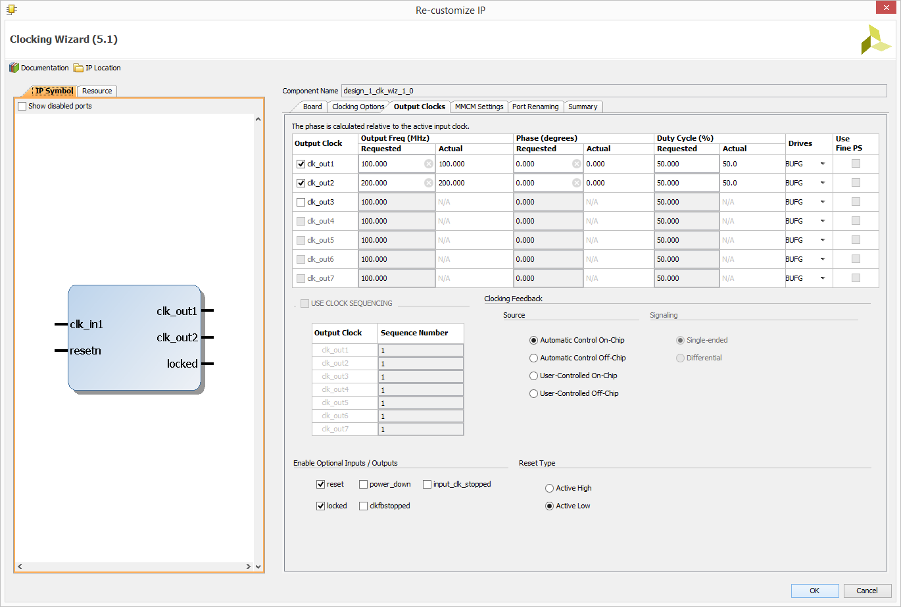Switch to the Summary tab

(x=583, y=107)
